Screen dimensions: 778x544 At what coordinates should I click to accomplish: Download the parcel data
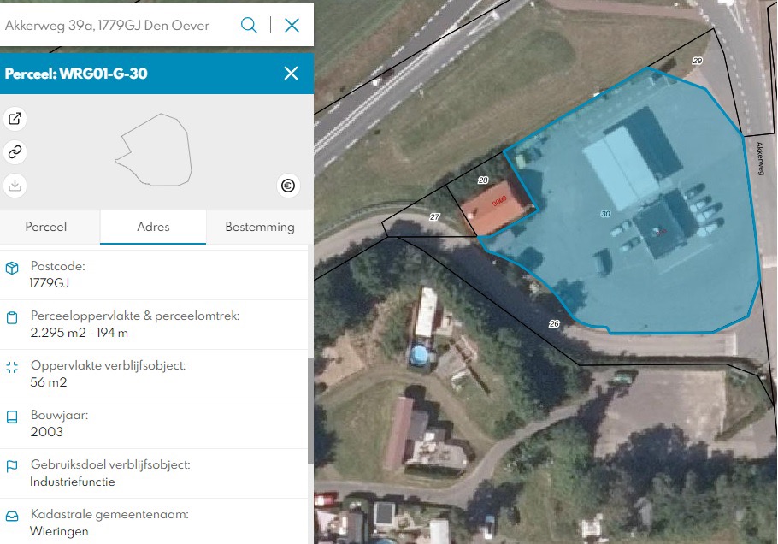point(15,185)
